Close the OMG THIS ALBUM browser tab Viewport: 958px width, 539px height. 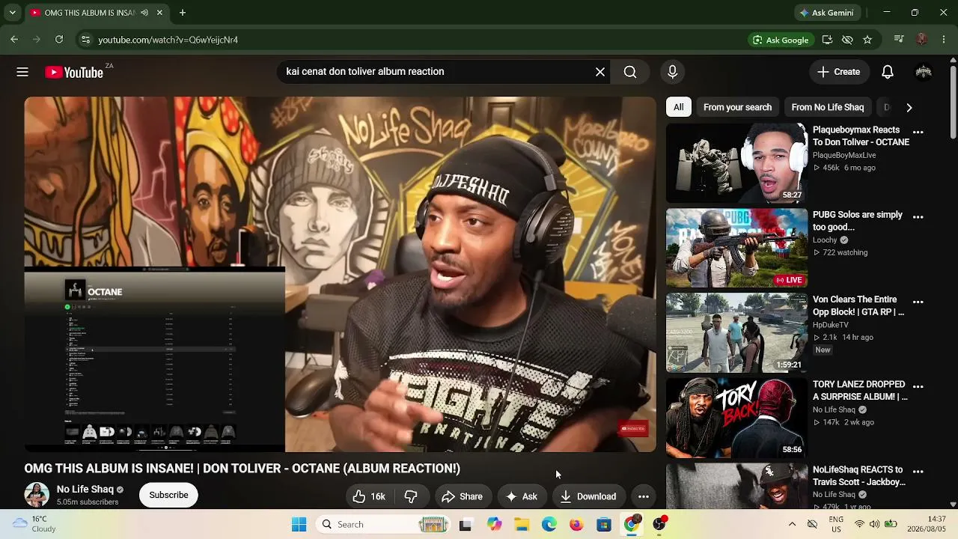pos(160,13)
